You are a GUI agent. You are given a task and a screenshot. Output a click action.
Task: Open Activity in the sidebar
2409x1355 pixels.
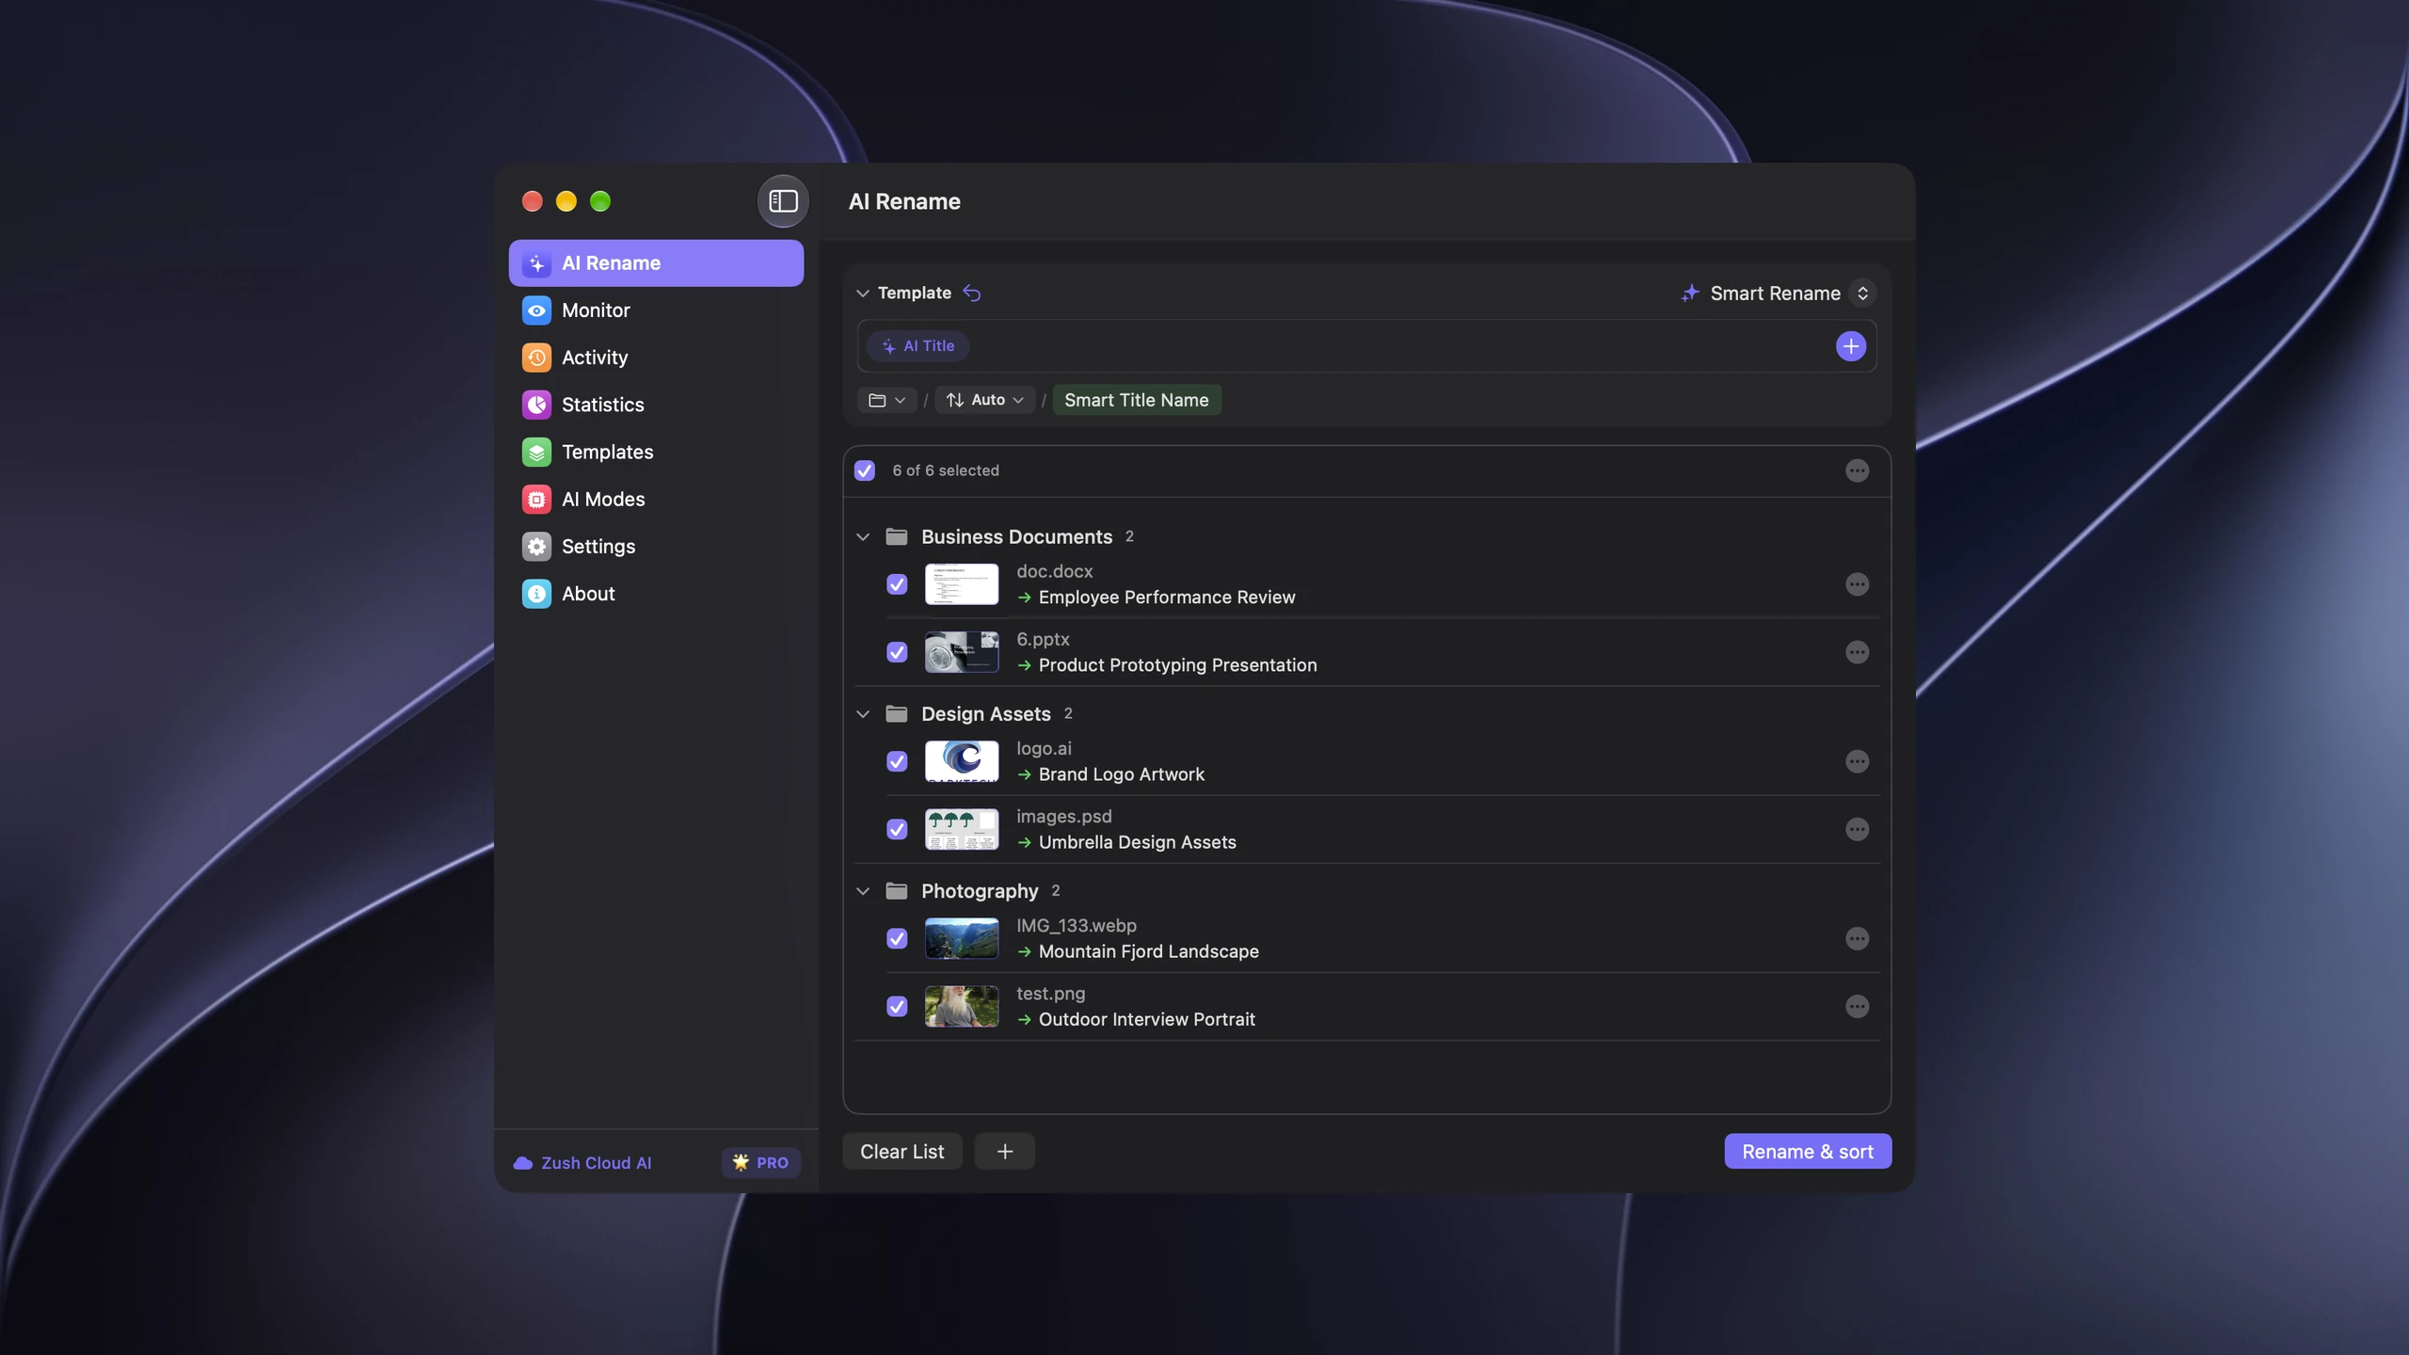(656, 358)
